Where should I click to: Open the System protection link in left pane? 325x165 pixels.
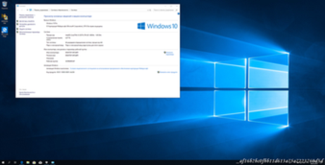coord(25,29)
